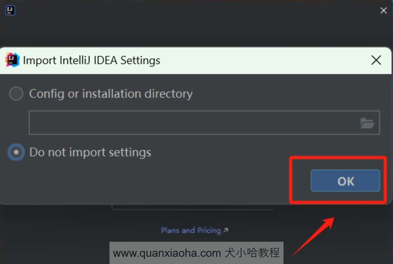The image size is (393, 264).
Task: Close the Import IntelliJ IDEA Settings dialog
Action: (x=376, y=60)
